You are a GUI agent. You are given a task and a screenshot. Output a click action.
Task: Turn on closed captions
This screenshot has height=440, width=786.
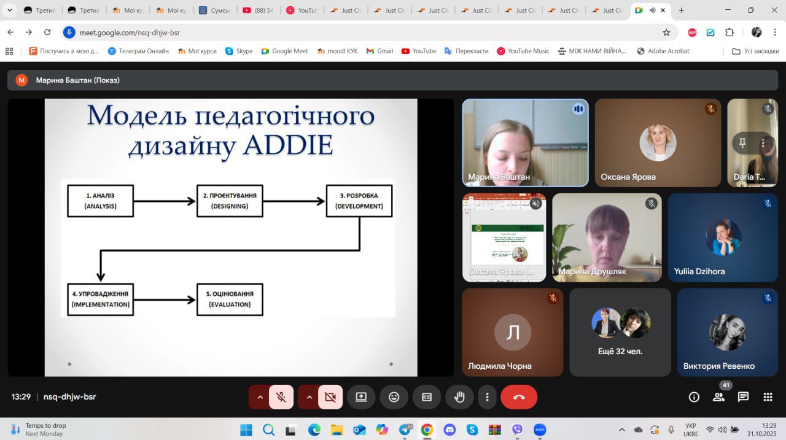(426, 397)
